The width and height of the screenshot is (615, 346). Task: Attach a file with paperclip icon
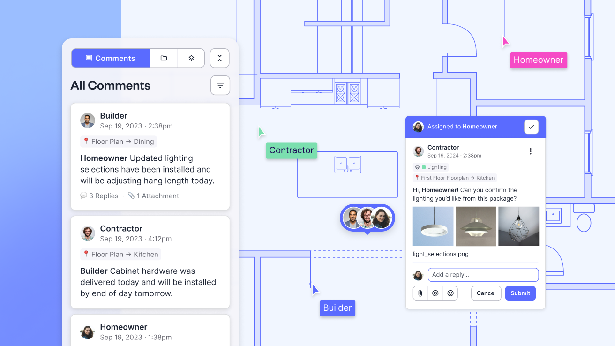(x=420, y=293)
